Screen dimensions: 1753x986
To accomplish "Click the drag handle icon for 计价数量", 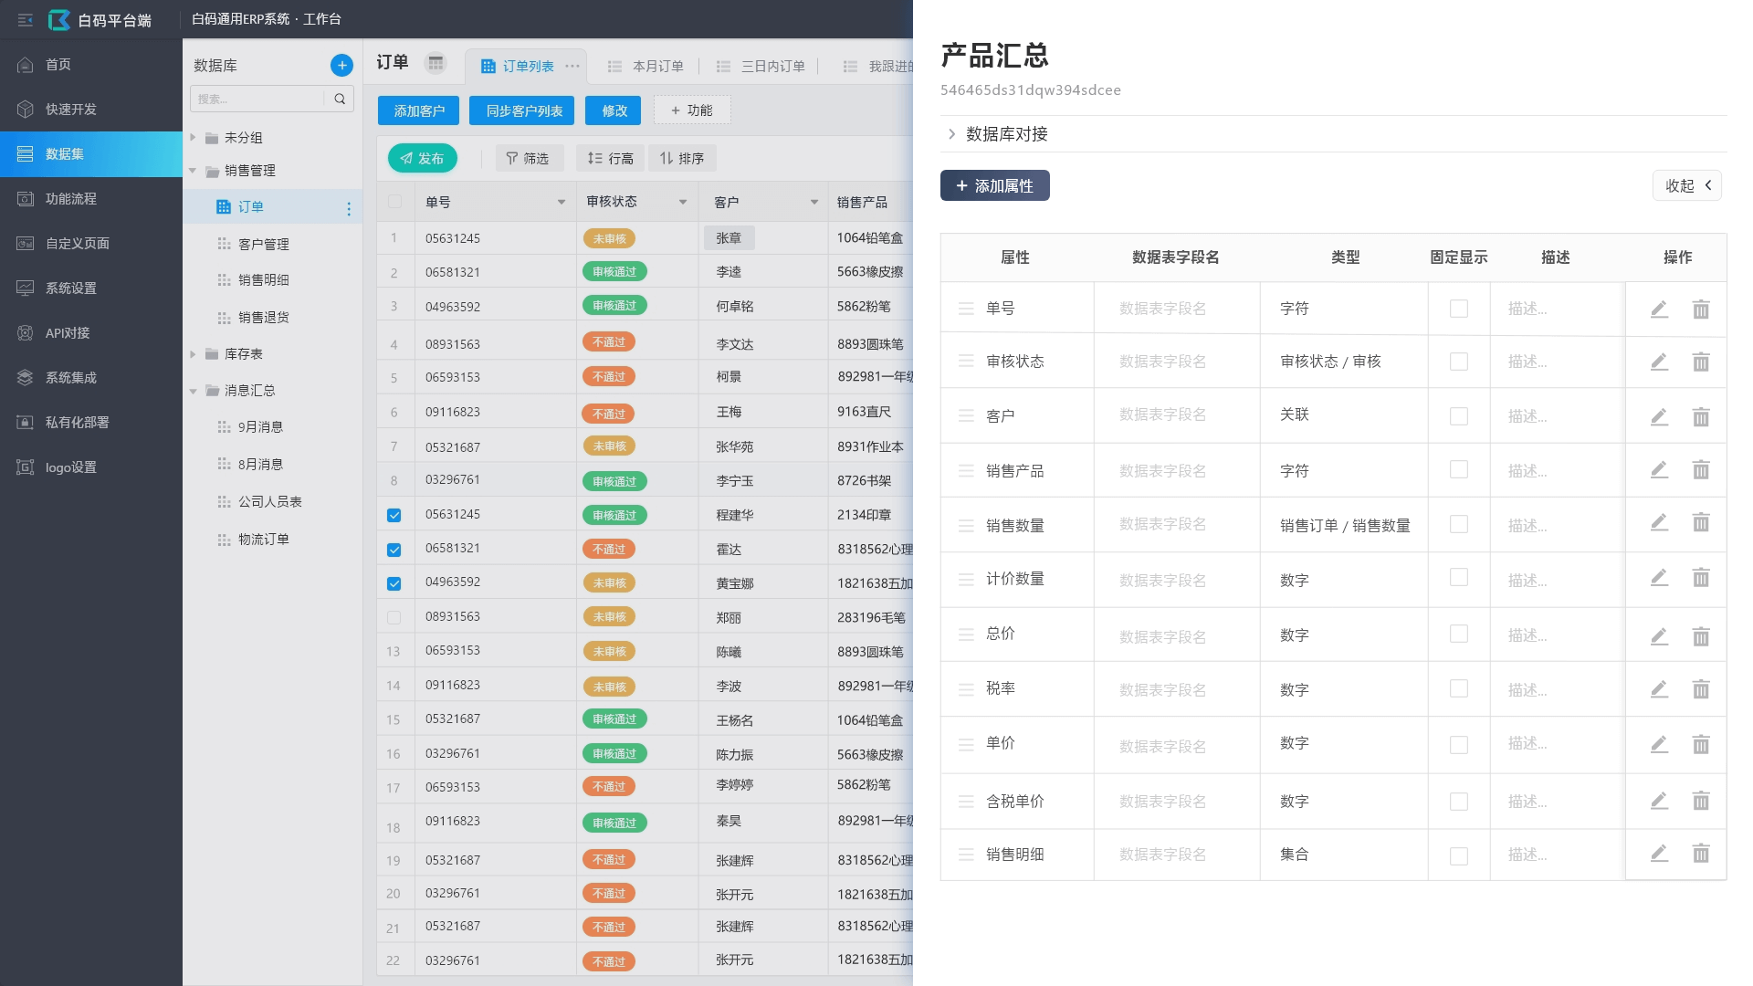I will pyautogui.click(x=966, y=580).
